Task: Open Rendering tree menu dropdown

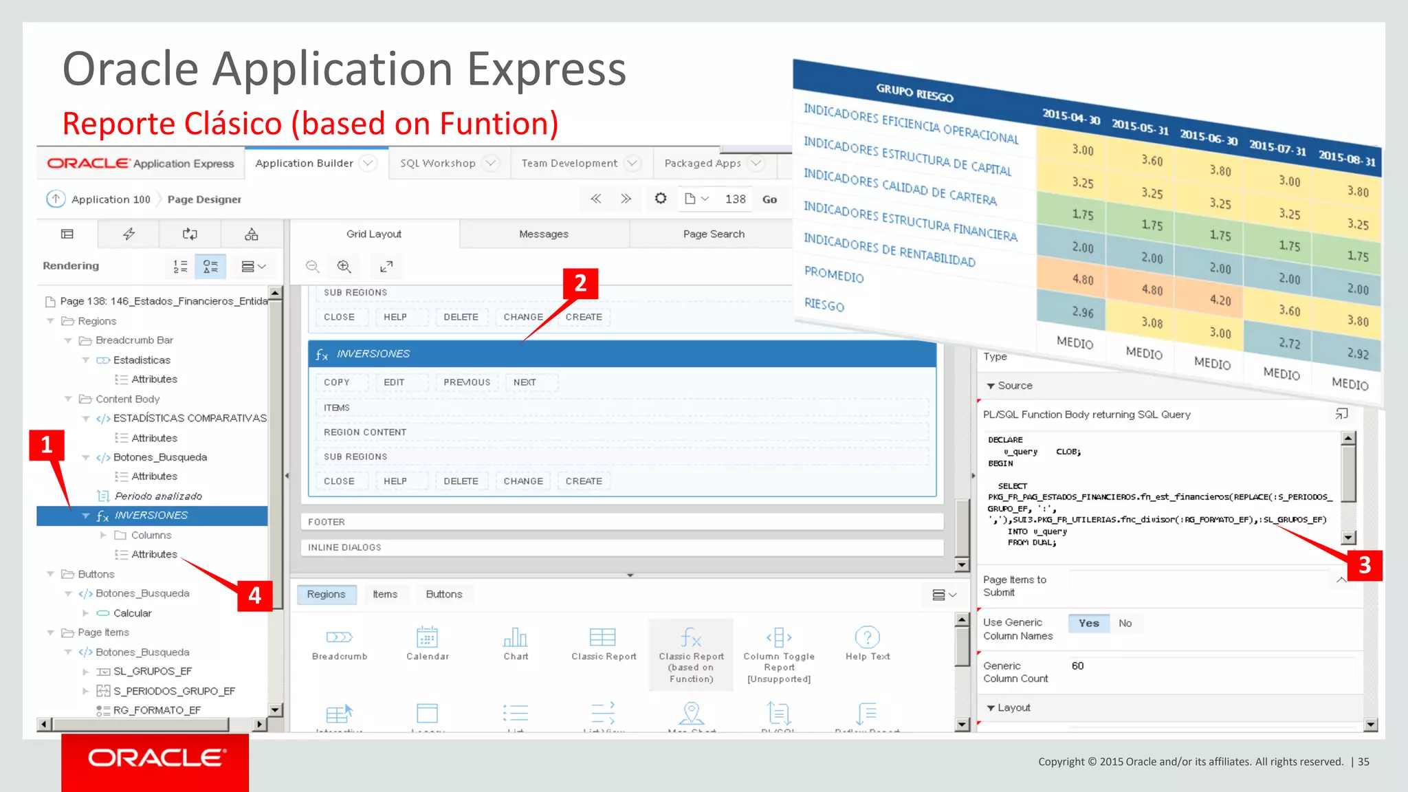Action: pos(253,266)
